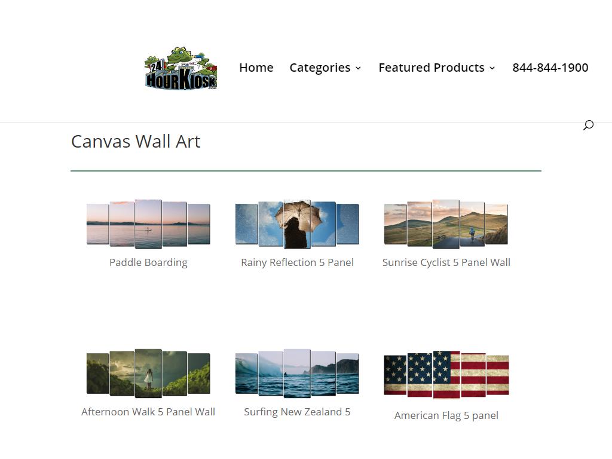Open the American Flag canvas image
This screenshot has height=459, width=612.
click(446, 375)
